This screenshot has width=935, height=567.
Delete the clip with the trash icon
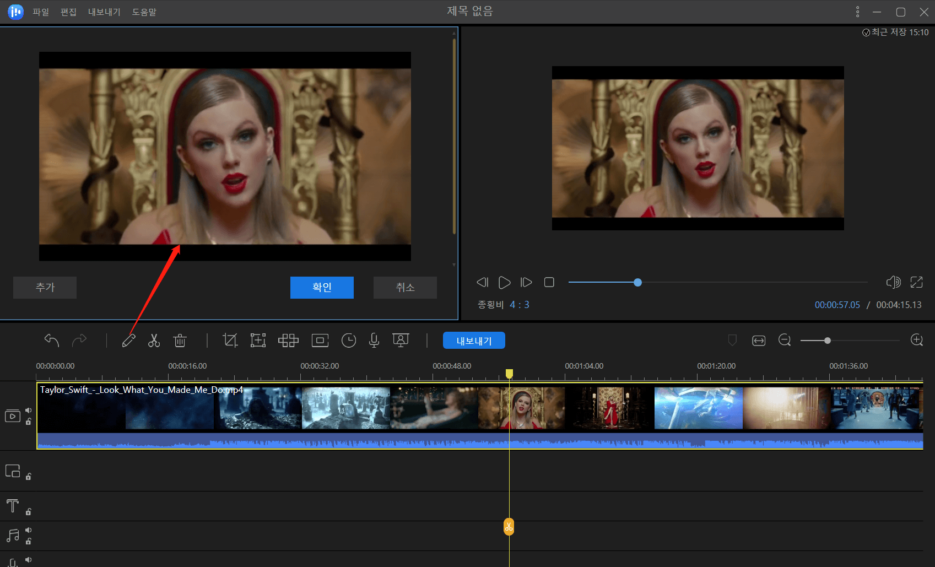tap(180, 341)
